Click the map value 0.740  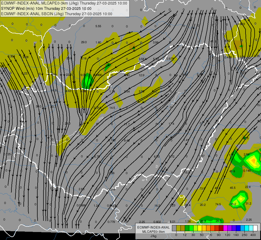112,140
